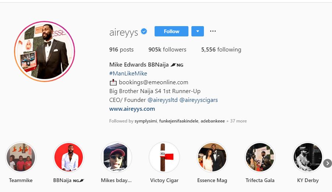Open the Teammike story highlight

pos(21,157)
